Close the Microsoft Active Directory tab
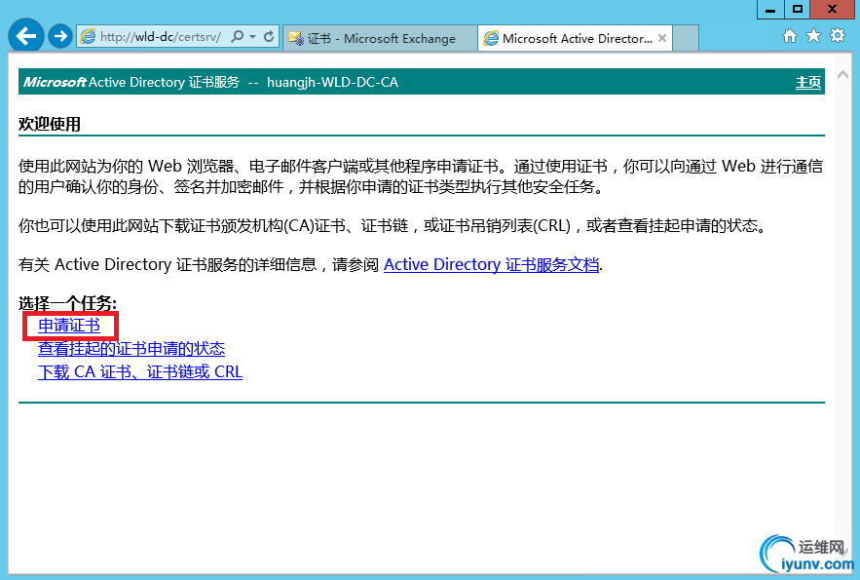Image resolution: width=860 pixels, height=580 pixels. click(662, 38)
